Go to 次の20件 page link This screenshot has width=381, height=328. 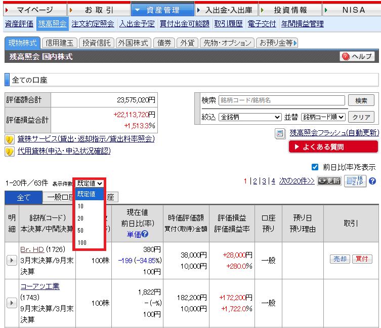point(297,181)
